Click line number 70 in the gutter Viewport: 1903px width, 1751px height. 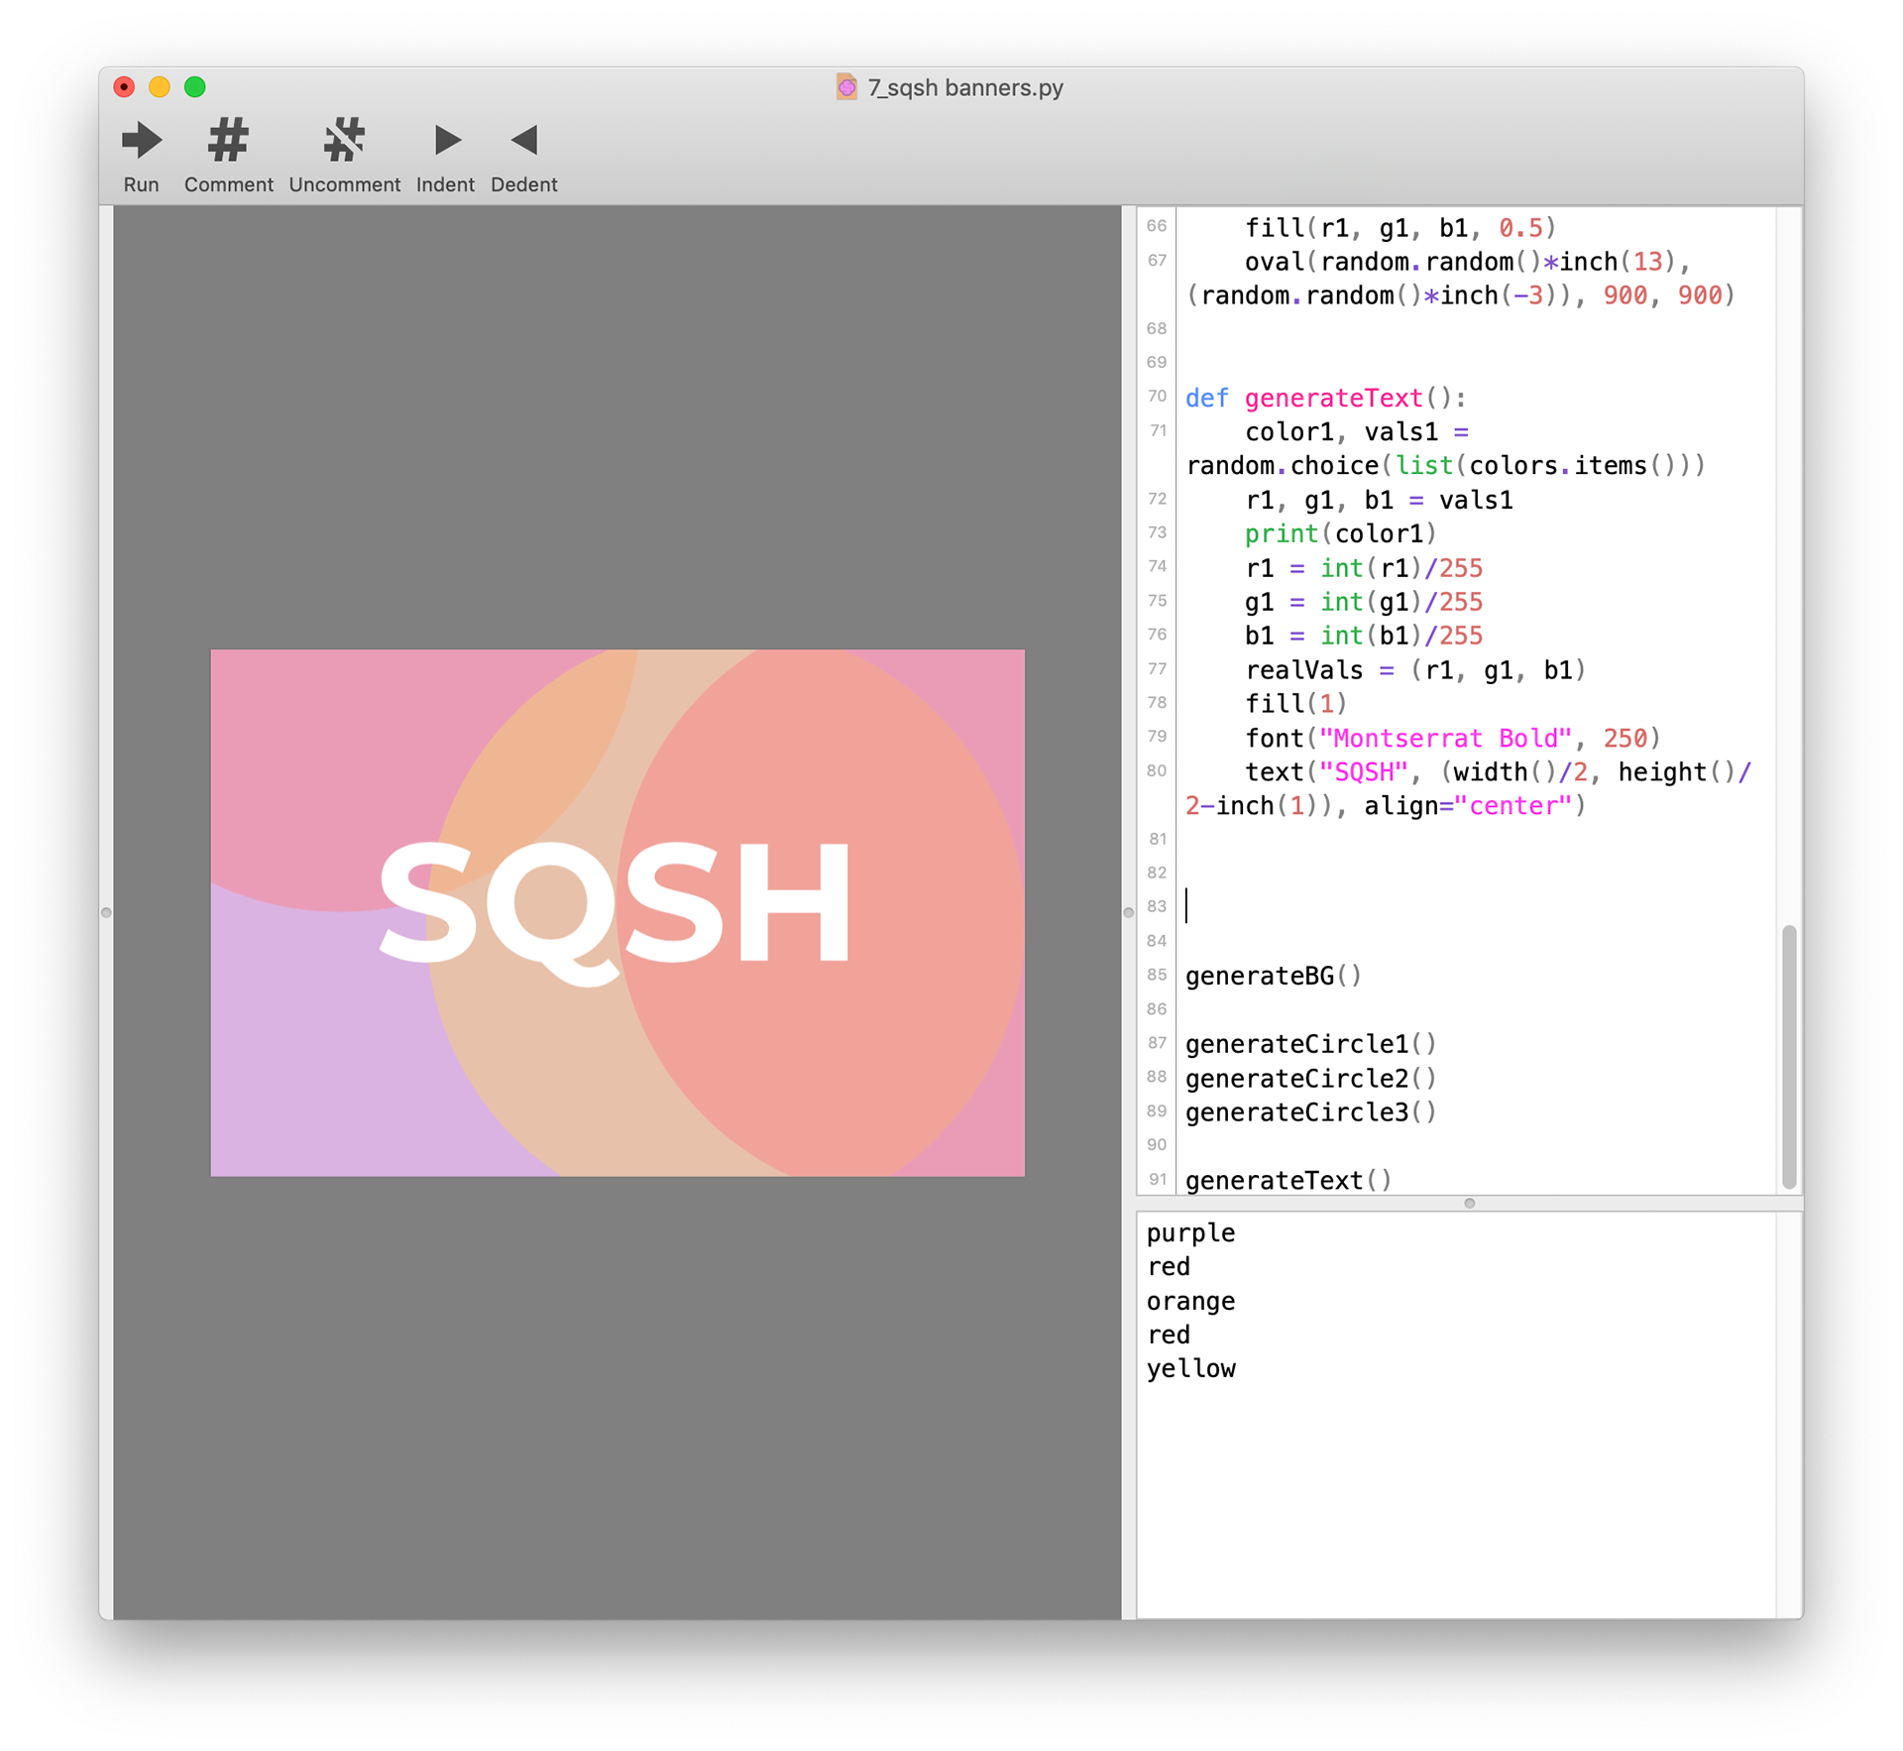point(1156,397)
